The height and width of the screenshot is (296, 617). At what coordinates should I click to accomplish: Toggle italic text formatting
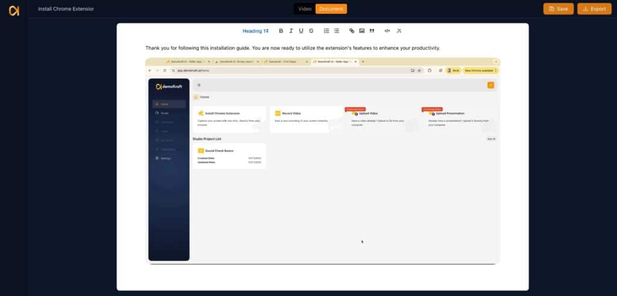click(x=291, y=31)
